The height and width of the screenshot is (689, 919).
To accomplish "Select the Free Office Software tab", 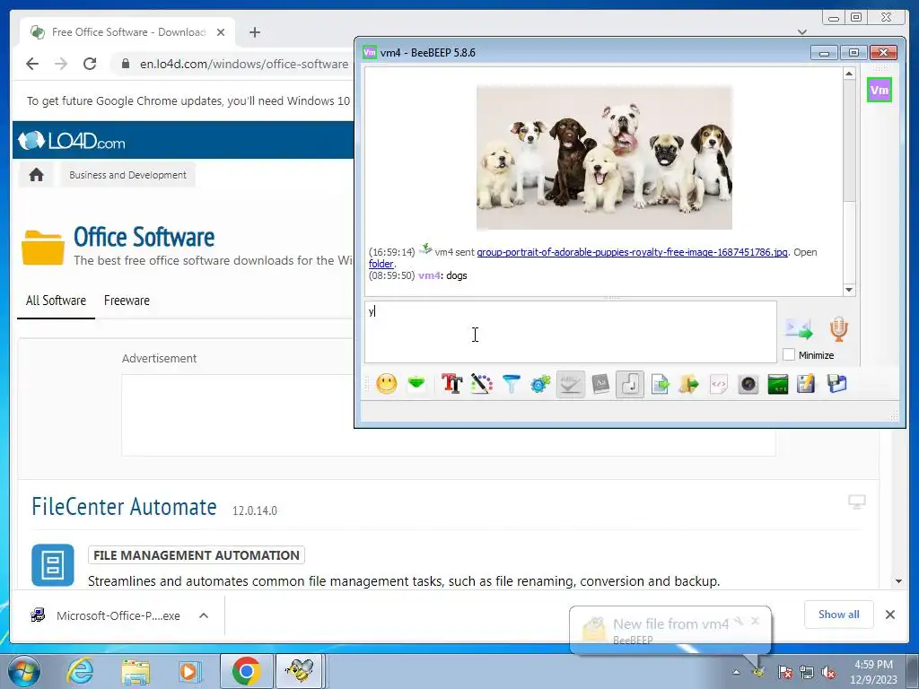I will [x=127, y=32].
